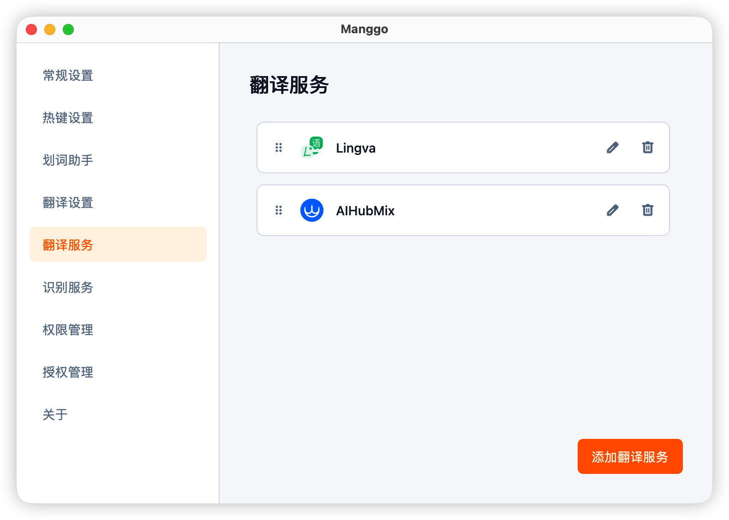Screen dimensions: 729x520
Task: Maximize the window with green button
Action: 68,30
